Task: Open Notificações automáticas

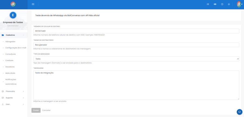Action: (11, 82)
